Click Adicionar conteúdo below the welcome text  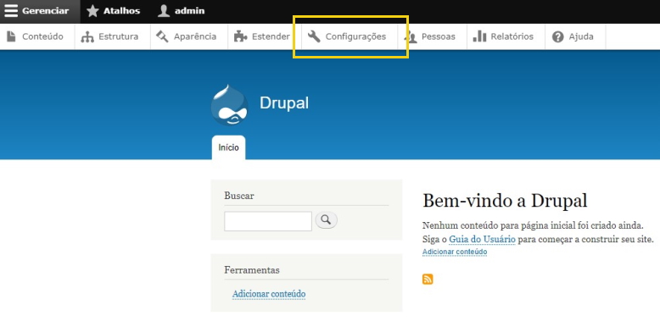click(x=455, y=252)
